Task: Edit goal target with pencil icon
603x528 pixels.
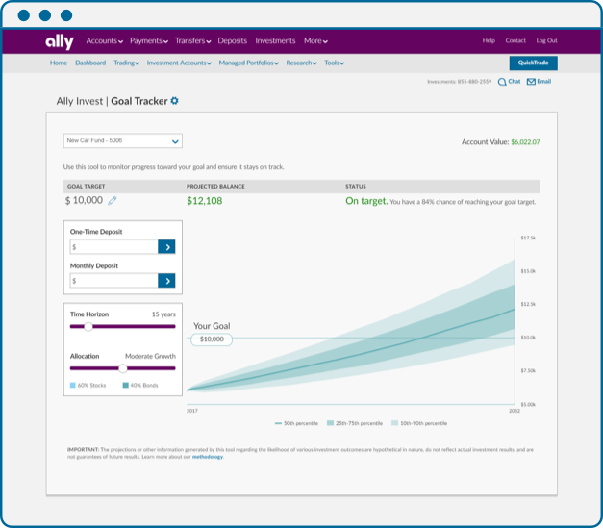Action: (x=112, y=201)
